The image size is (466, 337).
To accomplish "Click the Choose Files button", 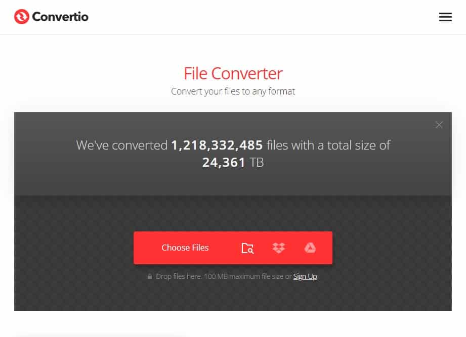I will click(x=185, y=248).
